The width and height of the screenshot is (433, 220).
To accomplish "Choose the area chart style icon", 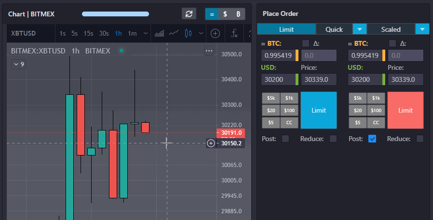I will pos(159,33).
